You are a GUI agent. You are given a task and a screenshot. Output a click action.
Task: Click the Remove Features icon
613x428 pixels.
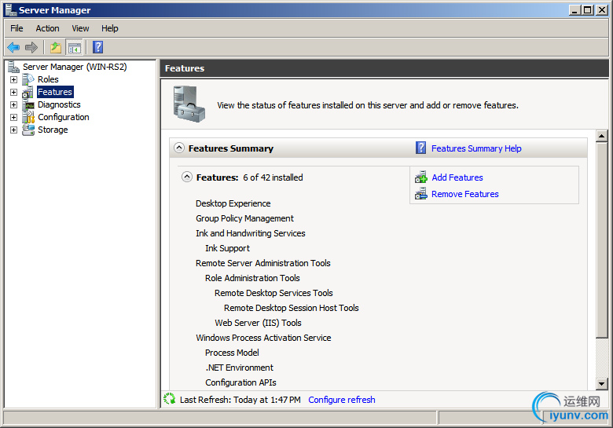point(421,194)
